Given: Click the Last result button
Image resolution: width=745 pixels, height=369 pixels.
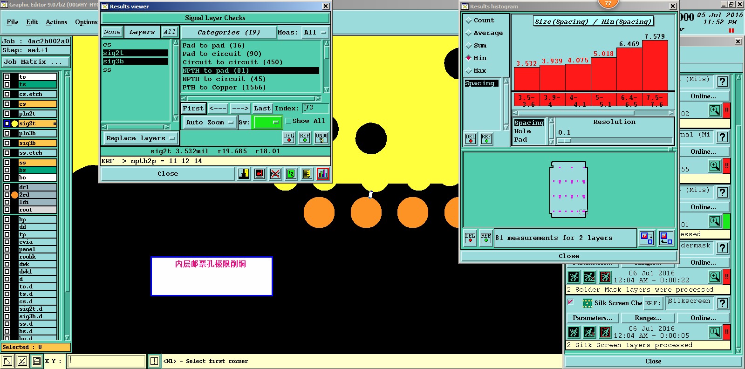Looking at the screenshot, I should pyautogui.click(x=262, y=109).
